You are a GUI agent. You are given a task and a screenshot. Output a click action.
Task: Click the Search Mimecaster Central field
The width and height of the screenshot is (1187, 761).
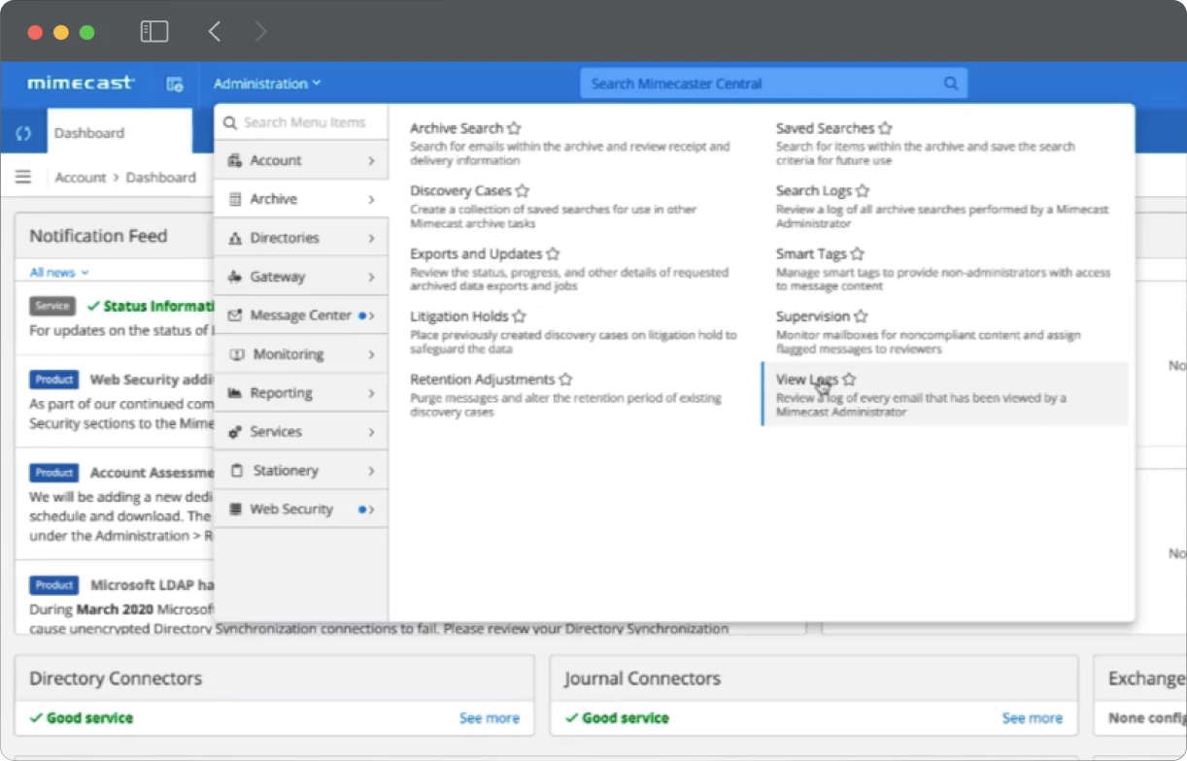tap(773, 83)
